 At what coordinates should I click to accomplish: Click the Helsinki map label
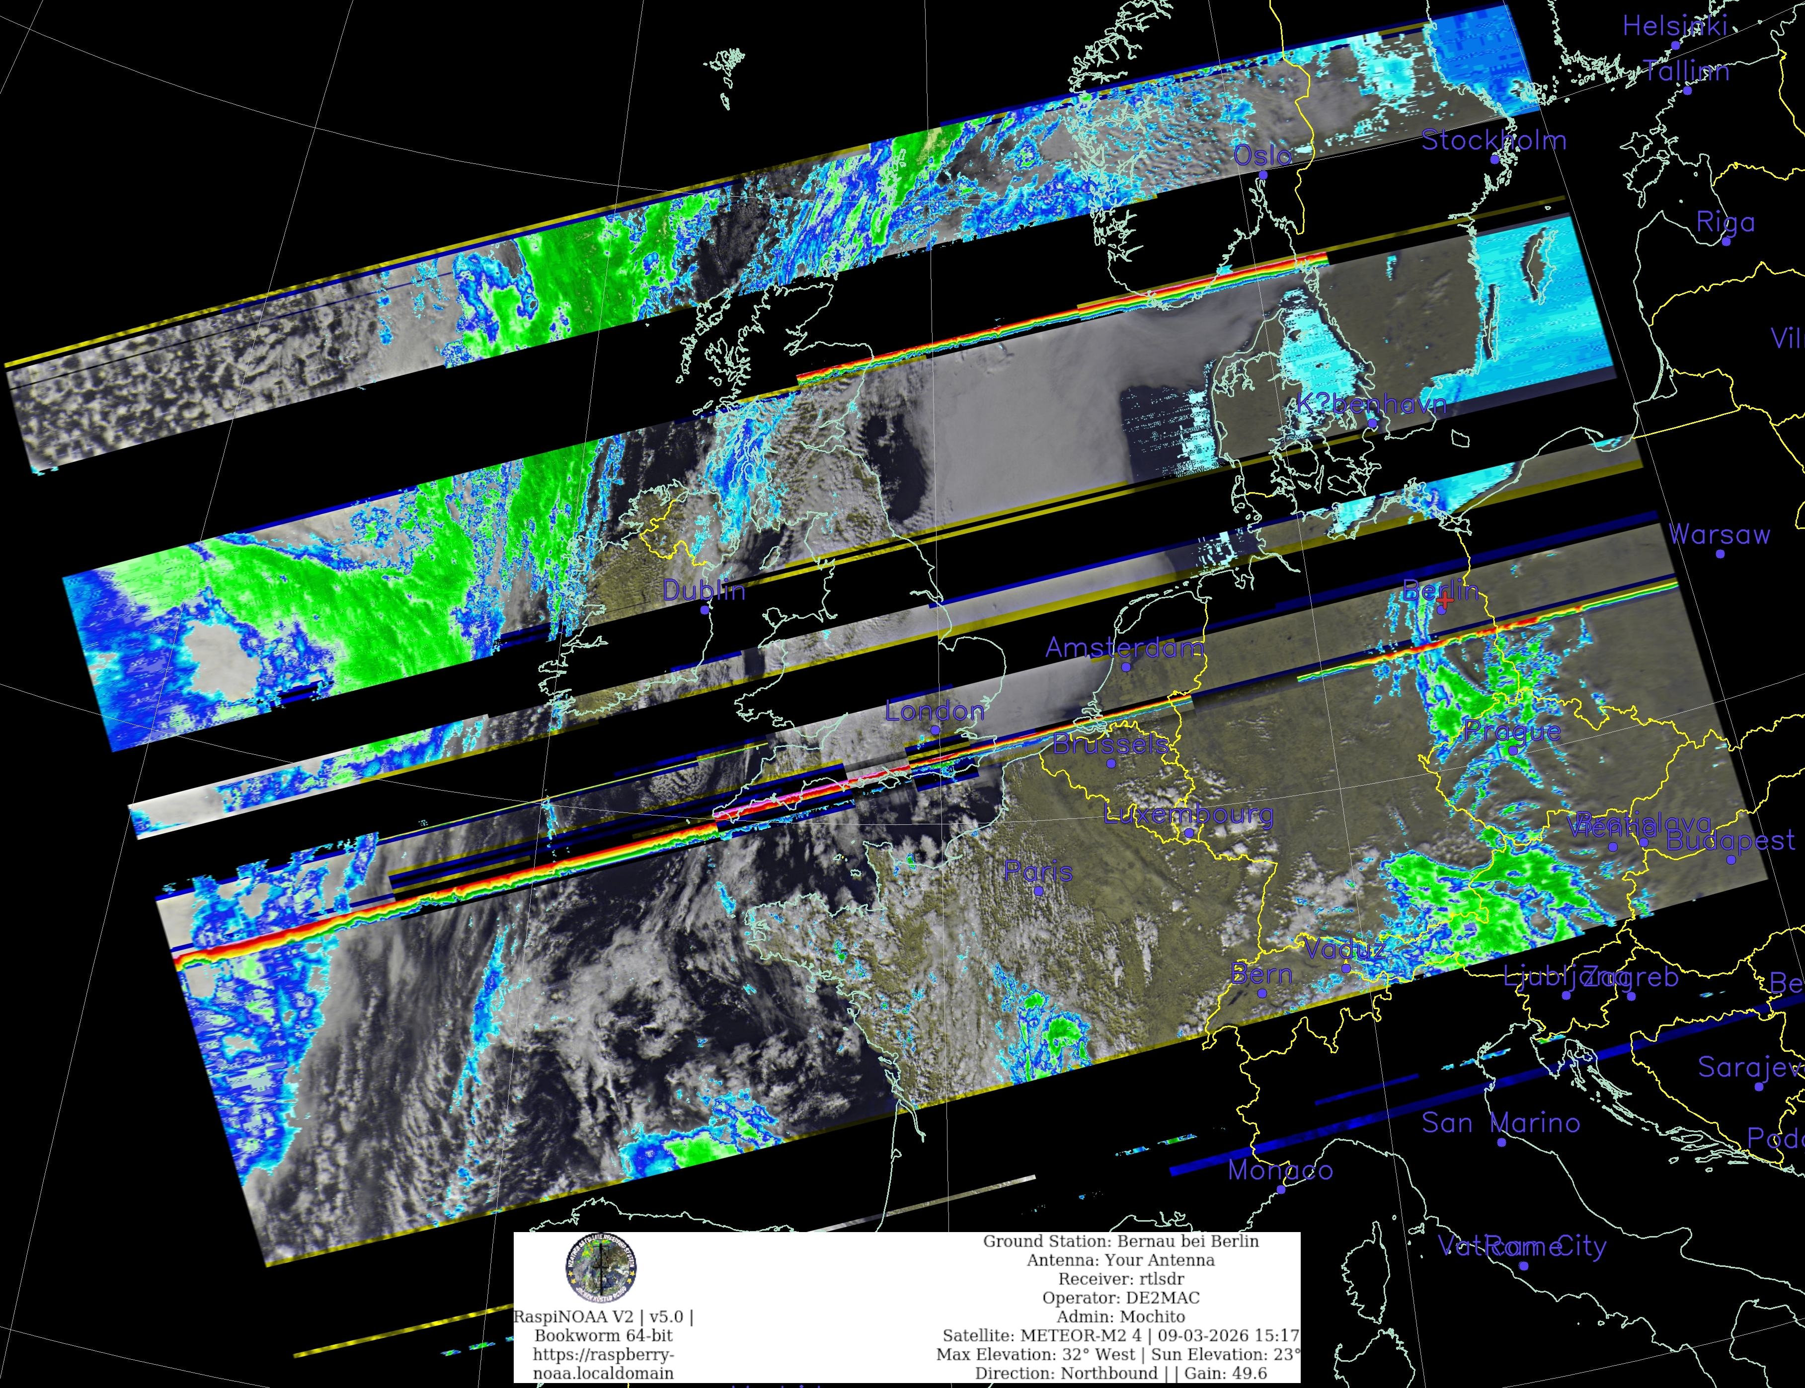pos(1674,26)
